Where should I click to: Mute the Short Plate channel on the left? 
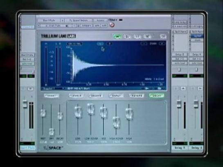click(30, 89)
